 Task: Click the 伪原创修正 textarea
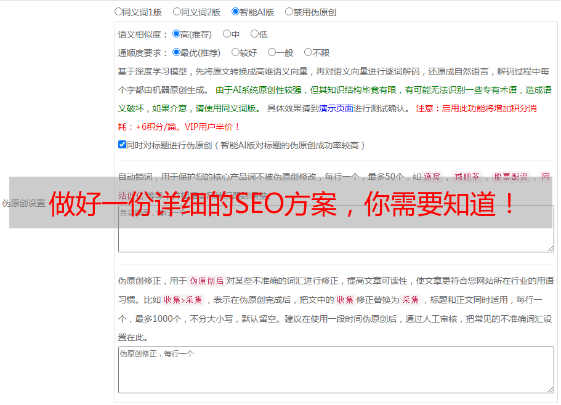[336, 370]
